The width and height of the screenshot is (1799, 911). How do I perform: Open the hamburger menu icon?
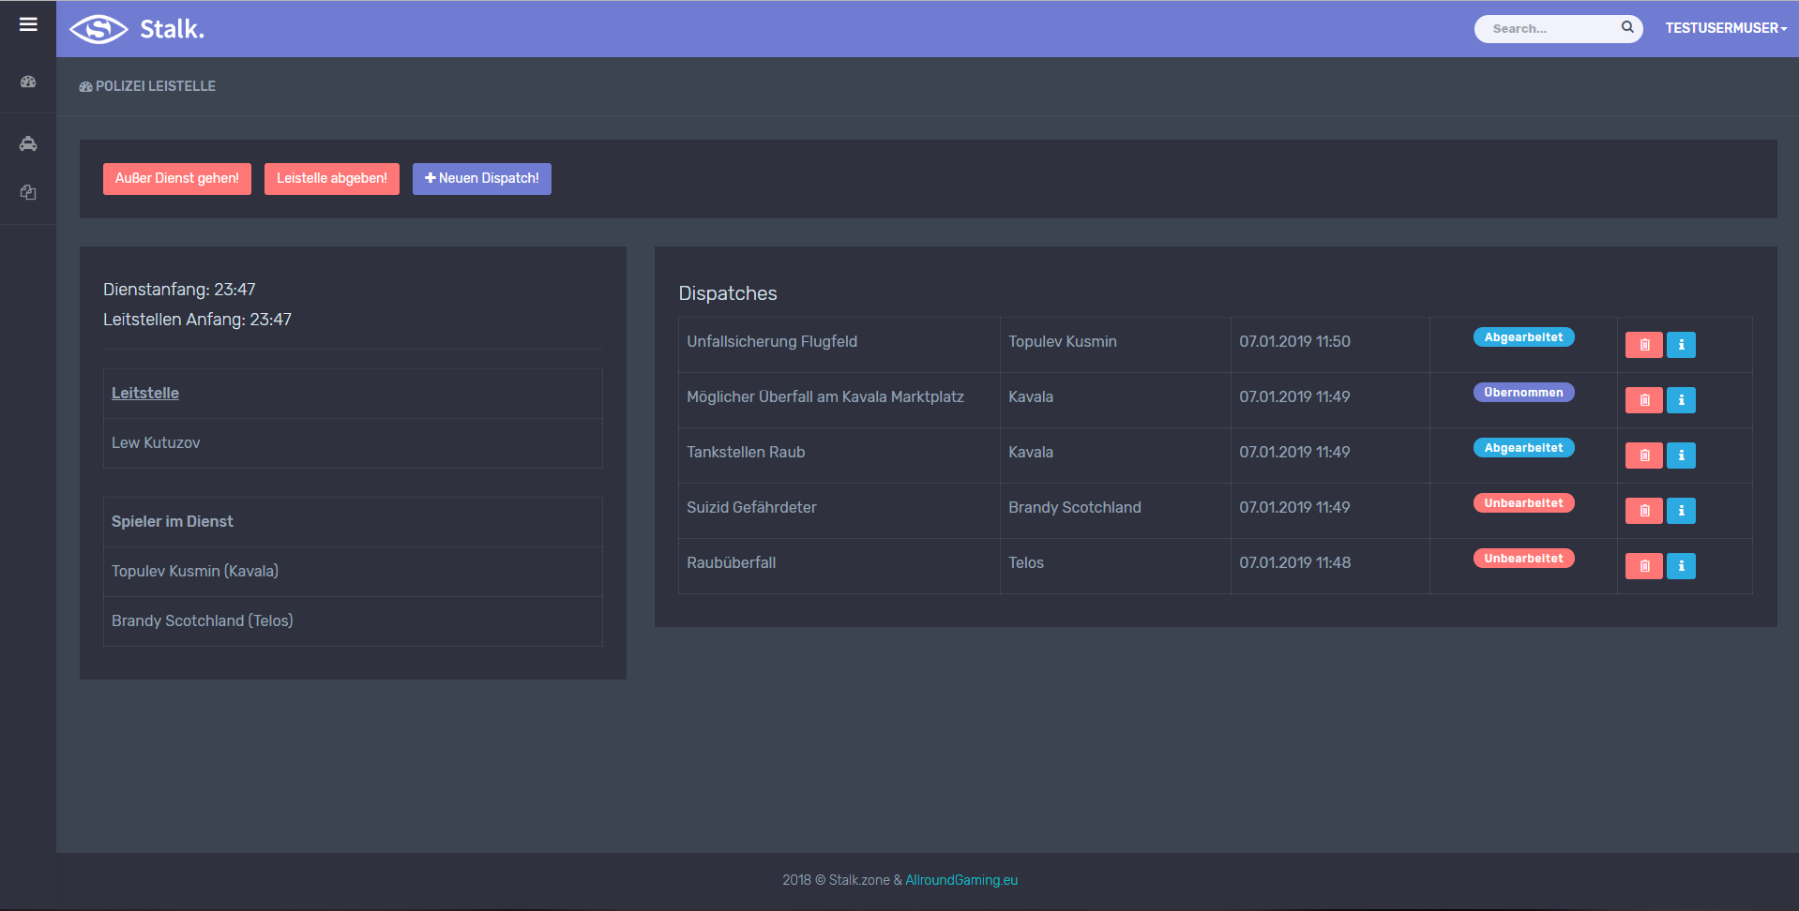click(28, 24)
